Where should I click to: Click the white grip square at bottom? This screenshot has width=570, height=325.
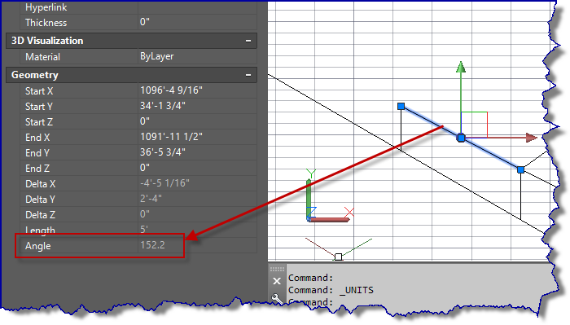coord(339,257)
